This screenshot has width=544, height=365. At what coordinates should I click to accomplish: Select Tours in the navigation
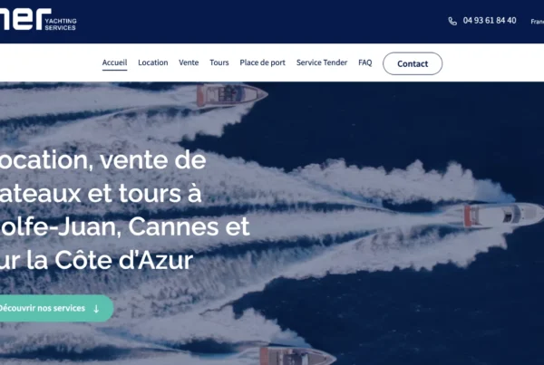(x=219, y=62)
